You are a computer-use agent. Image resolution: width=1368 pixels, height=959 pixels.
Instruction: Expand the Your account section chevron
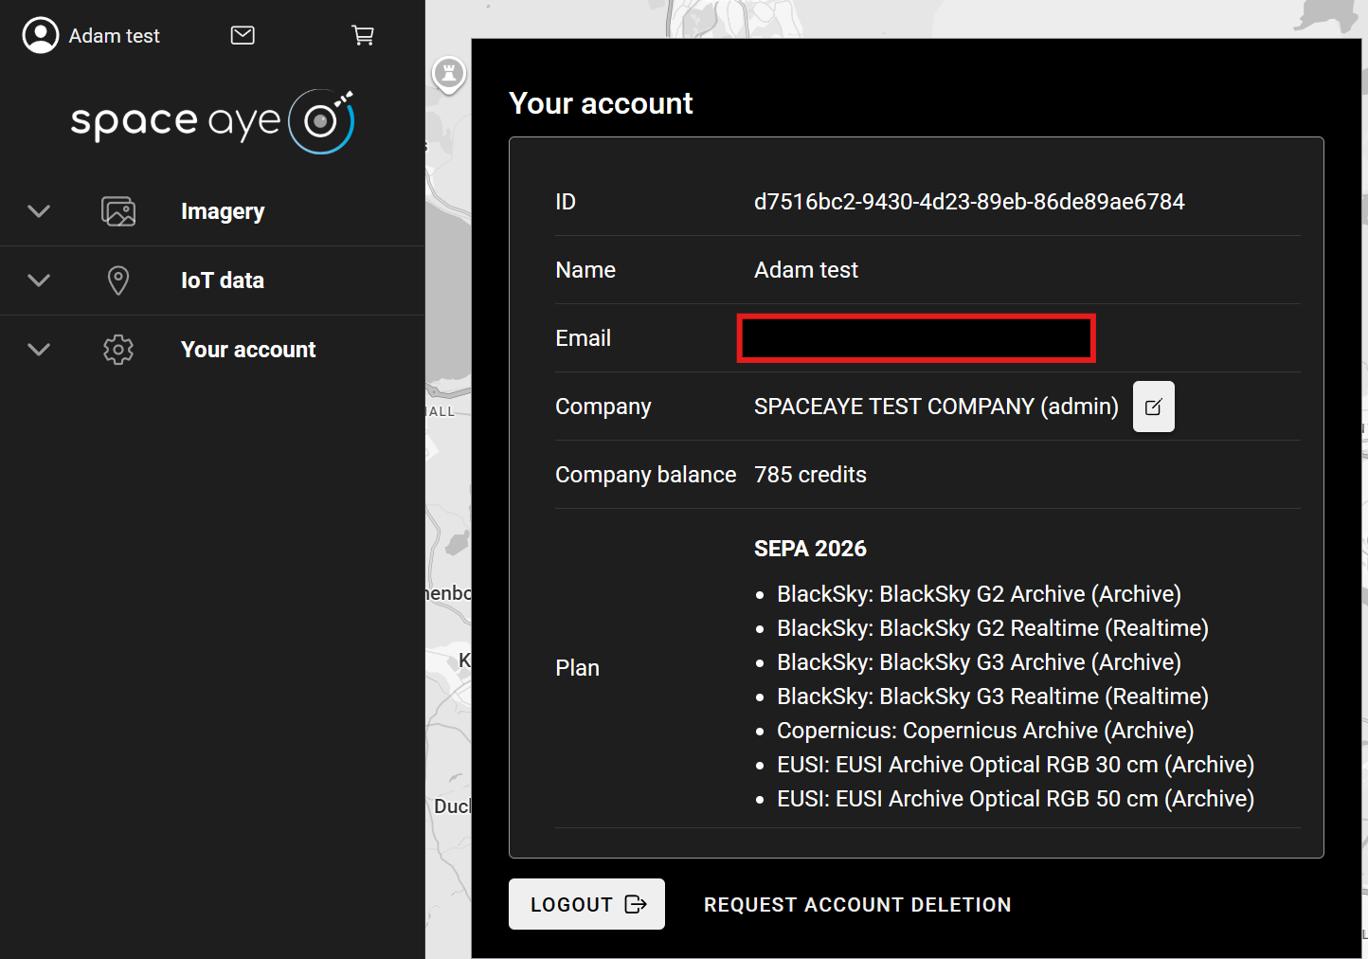point(39,350)
